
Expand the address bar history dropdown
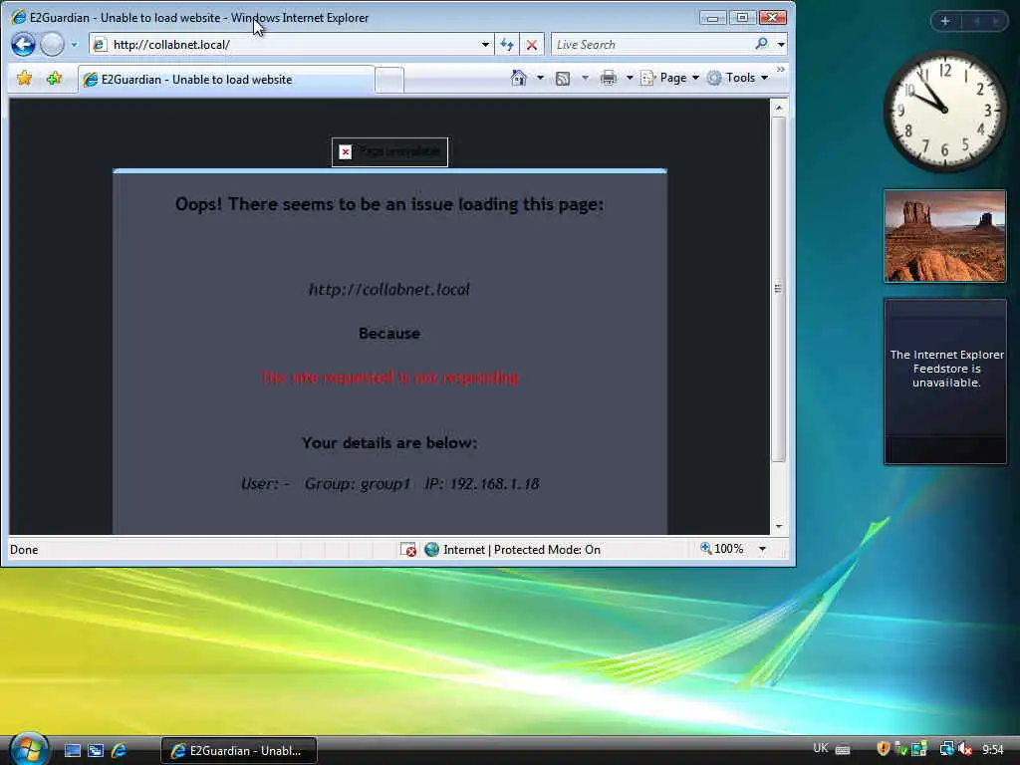tap(485, 45)
